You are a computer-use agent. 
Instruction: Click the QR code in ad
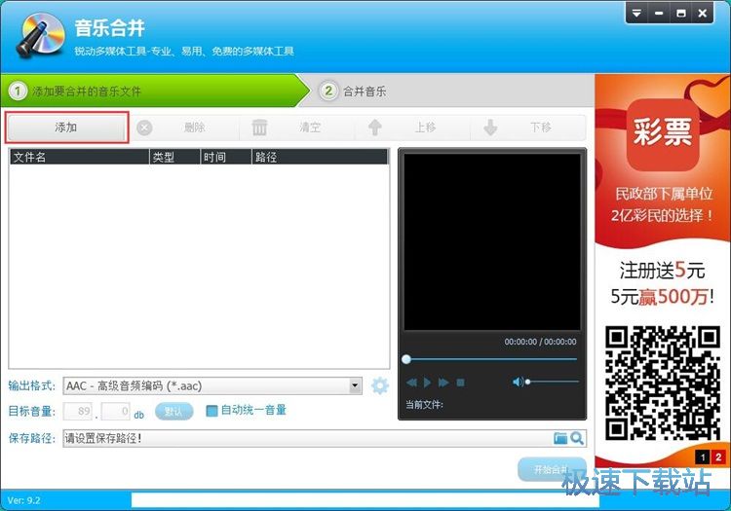coord(663,383)
